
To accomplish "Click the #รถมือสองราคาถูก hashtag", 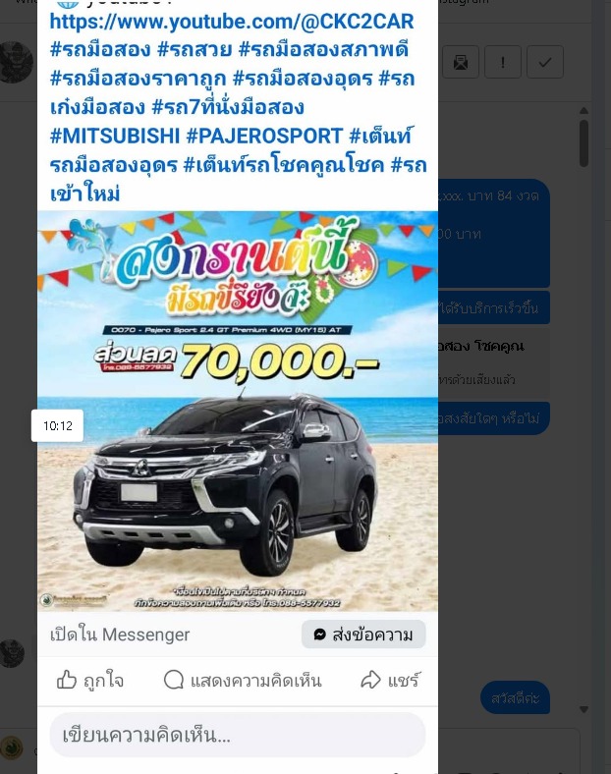I will (x=138, y=79).
